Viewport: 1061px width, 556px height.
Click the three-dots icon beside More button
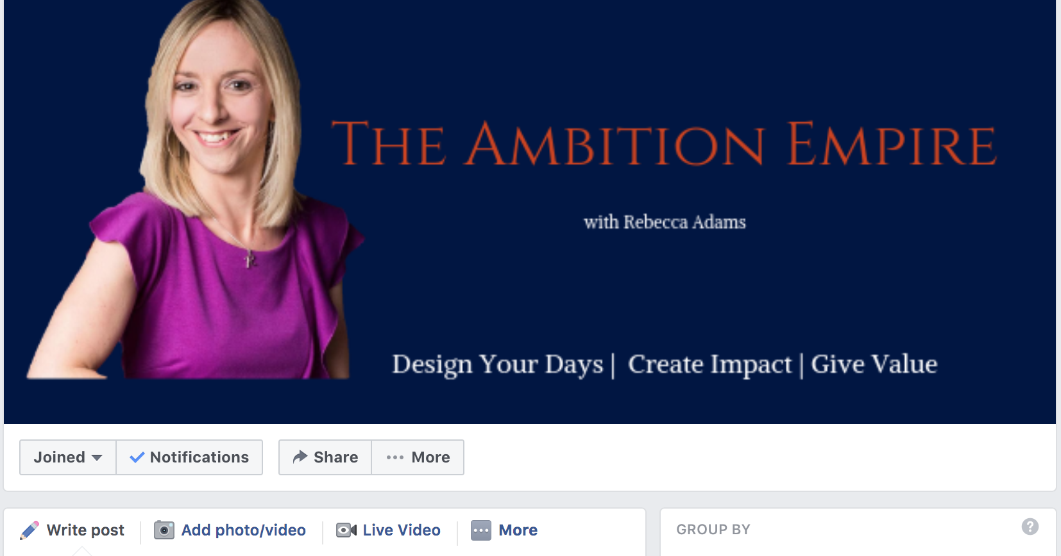click(x=395, y=457)
